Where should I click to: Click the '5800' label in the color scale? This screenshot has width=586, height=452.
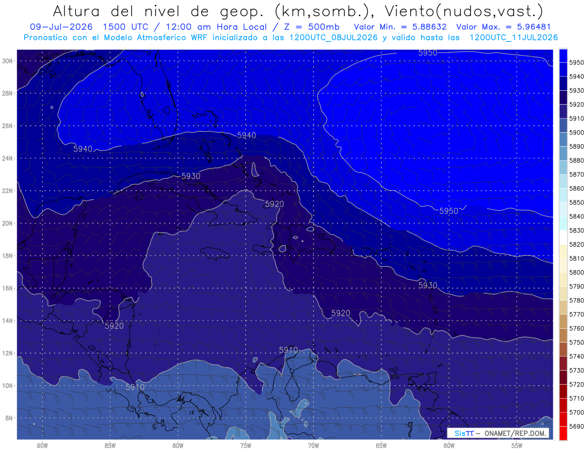[577, 272]
